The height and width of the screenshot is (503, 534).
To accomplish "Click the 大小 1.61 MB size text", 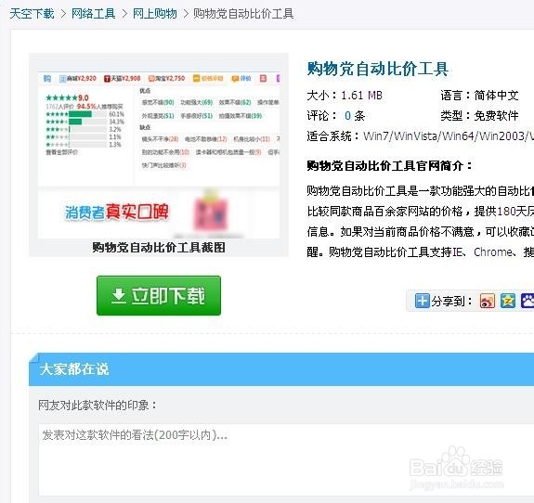I will point(345,96).
